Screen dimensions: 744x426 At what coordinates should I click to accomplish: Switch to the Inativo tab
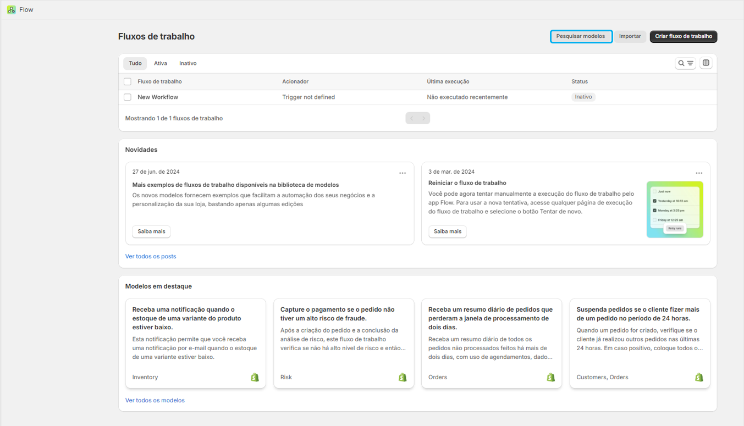(188, 63)
